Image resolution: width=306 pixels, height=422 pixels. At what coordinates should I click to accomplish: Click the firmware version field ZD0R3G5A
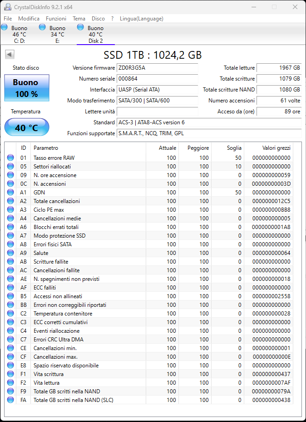pyautogui.click(x=157, y=68)
